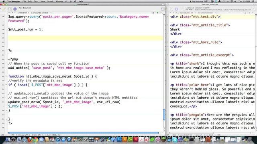
Task: Launch Photoshop from the dock
Action: [119, 140]
